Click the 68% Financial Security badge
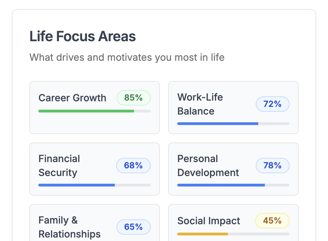328x241 pixels. (133, 166)
